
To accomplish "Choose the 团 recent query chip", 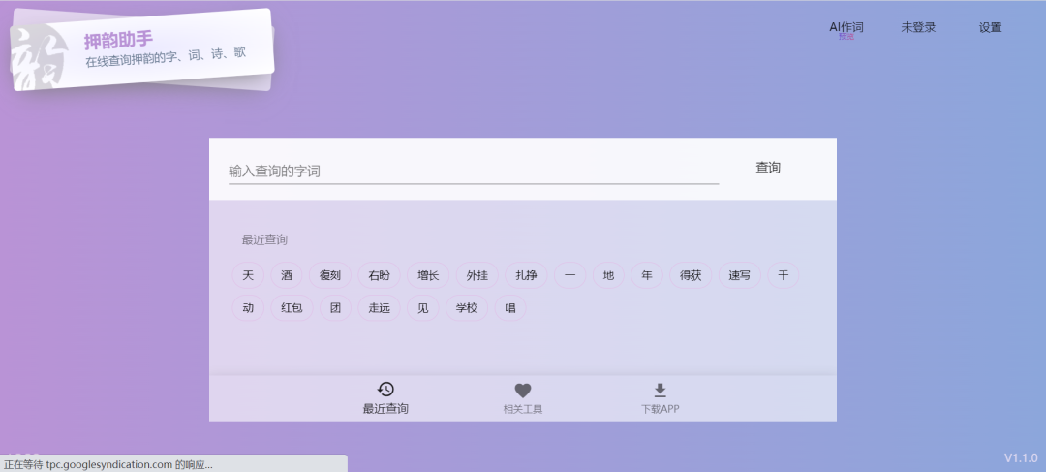I will pos(335,308).
